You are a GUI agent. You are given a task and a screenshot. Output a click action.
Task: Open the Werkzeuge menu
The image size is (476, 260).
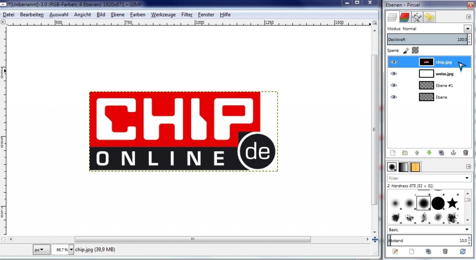pyautogui.click(x=163, y=15)
